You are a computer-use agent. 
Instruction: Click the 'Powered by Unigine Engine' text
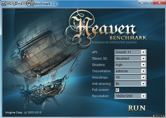point(114,42)
